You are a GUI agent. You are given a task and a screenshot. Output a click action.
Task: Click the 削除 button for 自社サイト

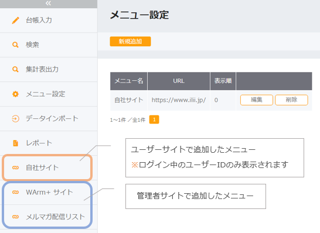coord(291,100)
